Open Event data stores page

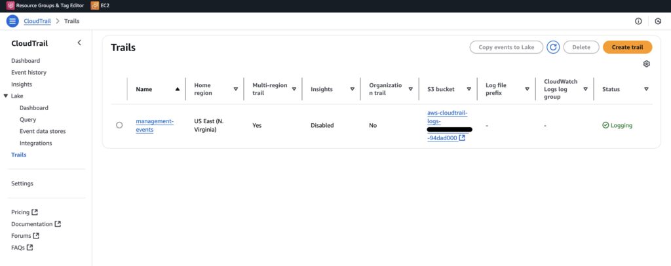coord(43,131)
